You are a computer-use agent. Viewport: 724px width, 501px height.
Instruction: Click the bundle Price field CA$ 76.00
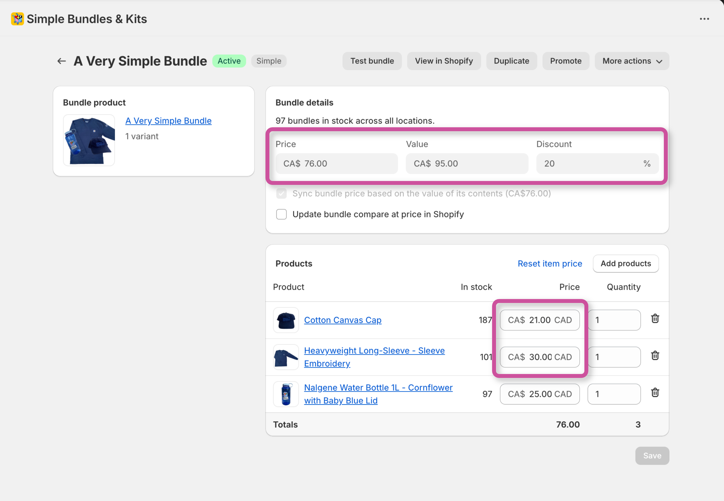click(x=337, y=164)
